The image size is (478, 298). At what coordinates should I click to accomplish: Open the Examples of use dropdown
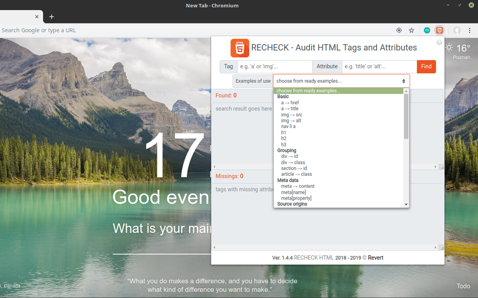341,81
